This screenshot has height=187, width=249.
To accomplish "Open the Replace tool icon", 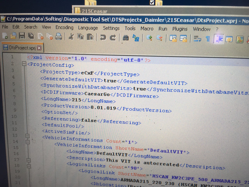I will click(136, 38).
